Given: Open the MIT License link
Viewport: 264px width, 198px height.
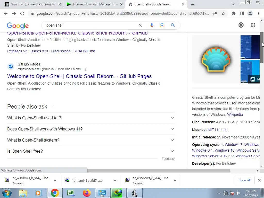Looking at the screenshot, I should [x=217, y=130].
